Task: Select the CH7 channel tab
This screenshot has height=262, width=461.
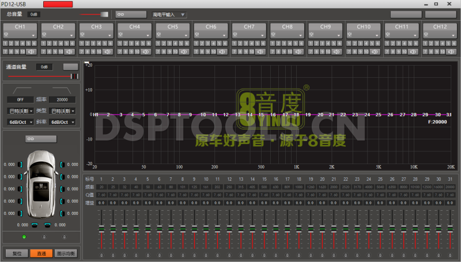Action: [249, 26]
